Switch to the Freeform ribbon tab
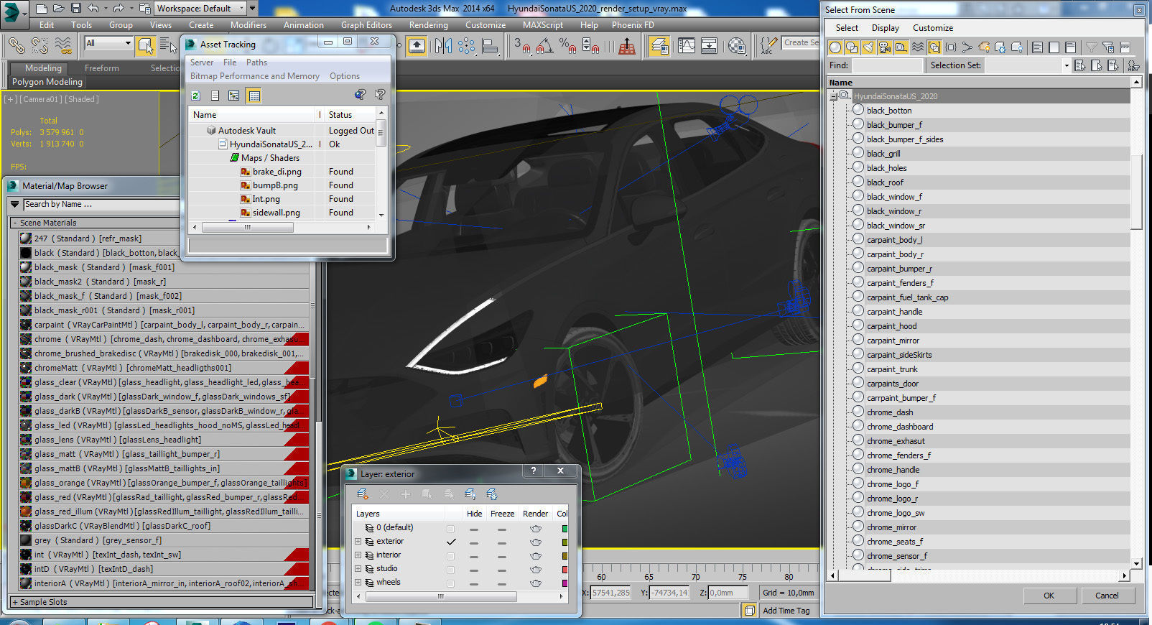The width and height of the screenshot is (1152, 625). click(102, 68)
